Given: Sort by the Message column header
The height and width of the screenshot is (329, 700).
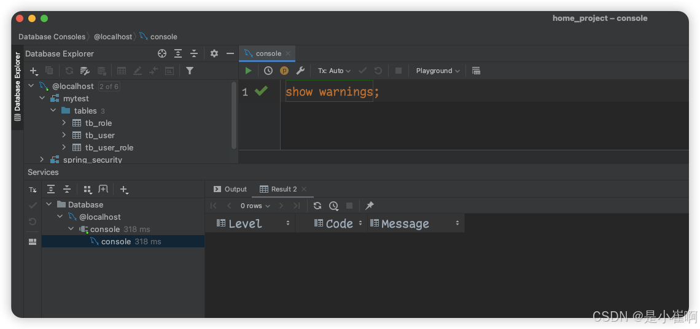Looking at the screenshot, I should point(416,223).
